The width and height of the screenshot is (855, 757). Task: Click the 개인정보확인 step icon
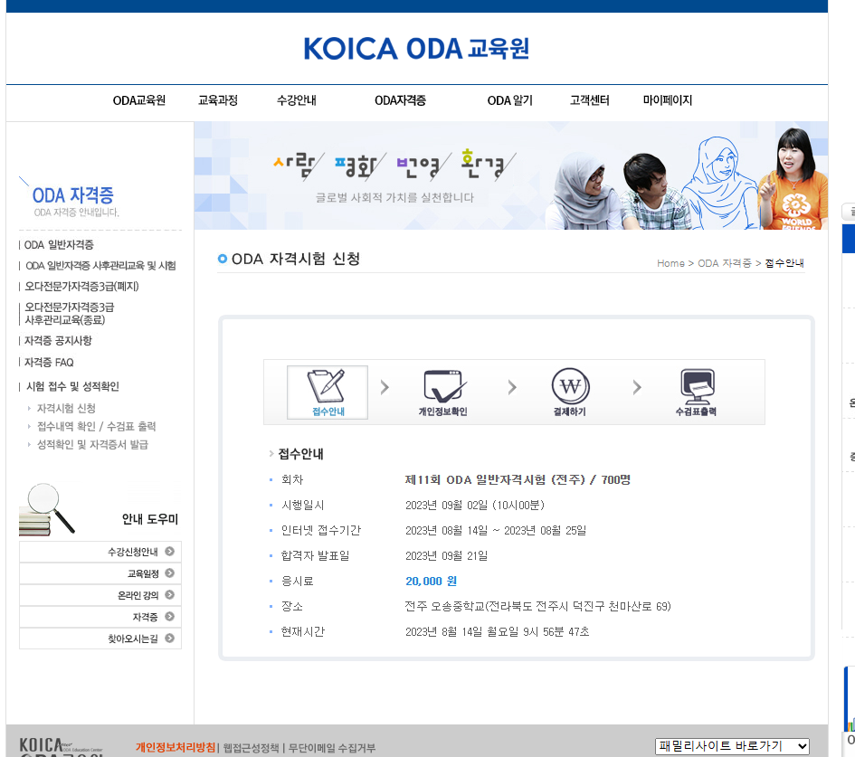(443, 393)
